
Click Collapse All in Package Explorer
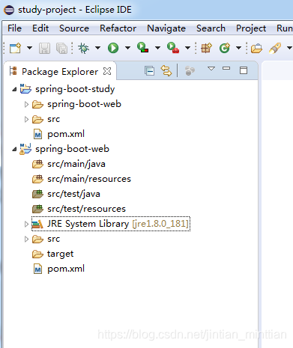[x=149, y=71]
